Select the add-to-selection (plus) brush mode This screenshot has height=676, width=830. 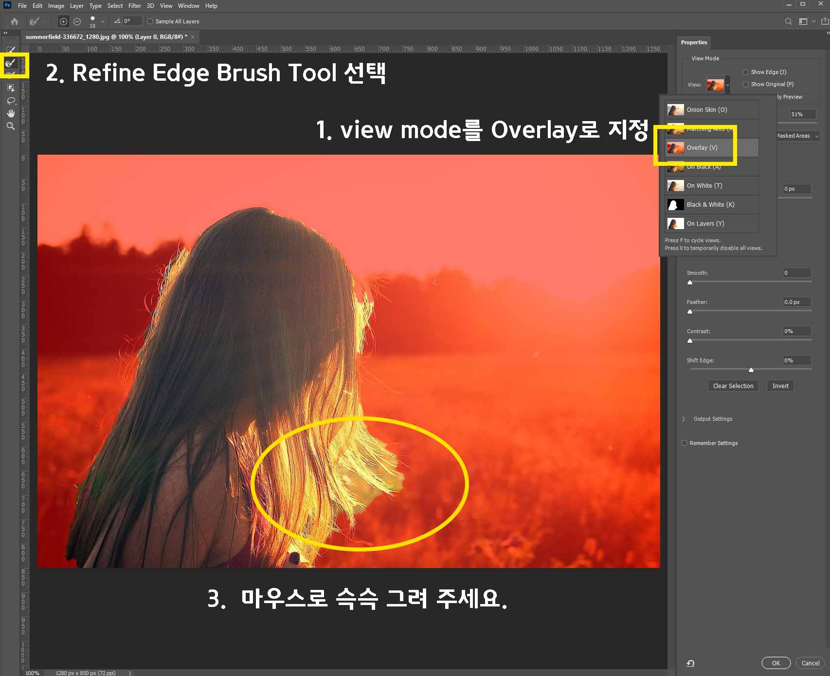(x=63, y=21)
